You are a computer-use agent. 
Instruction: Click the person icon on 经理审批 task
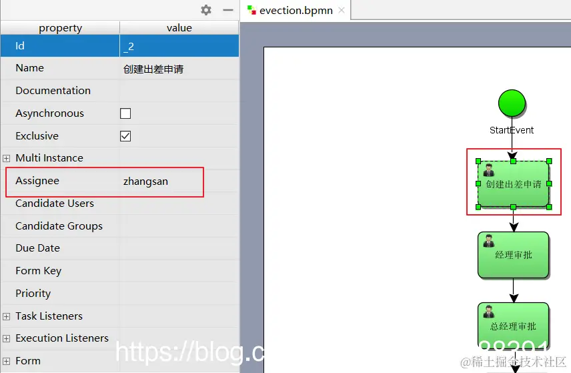(488, 241)
